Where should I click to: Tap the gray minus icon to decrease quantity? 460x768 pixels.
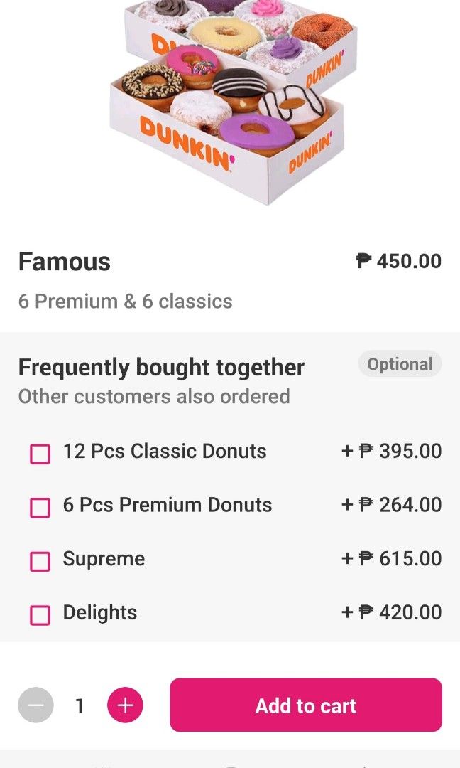(35, 705)
